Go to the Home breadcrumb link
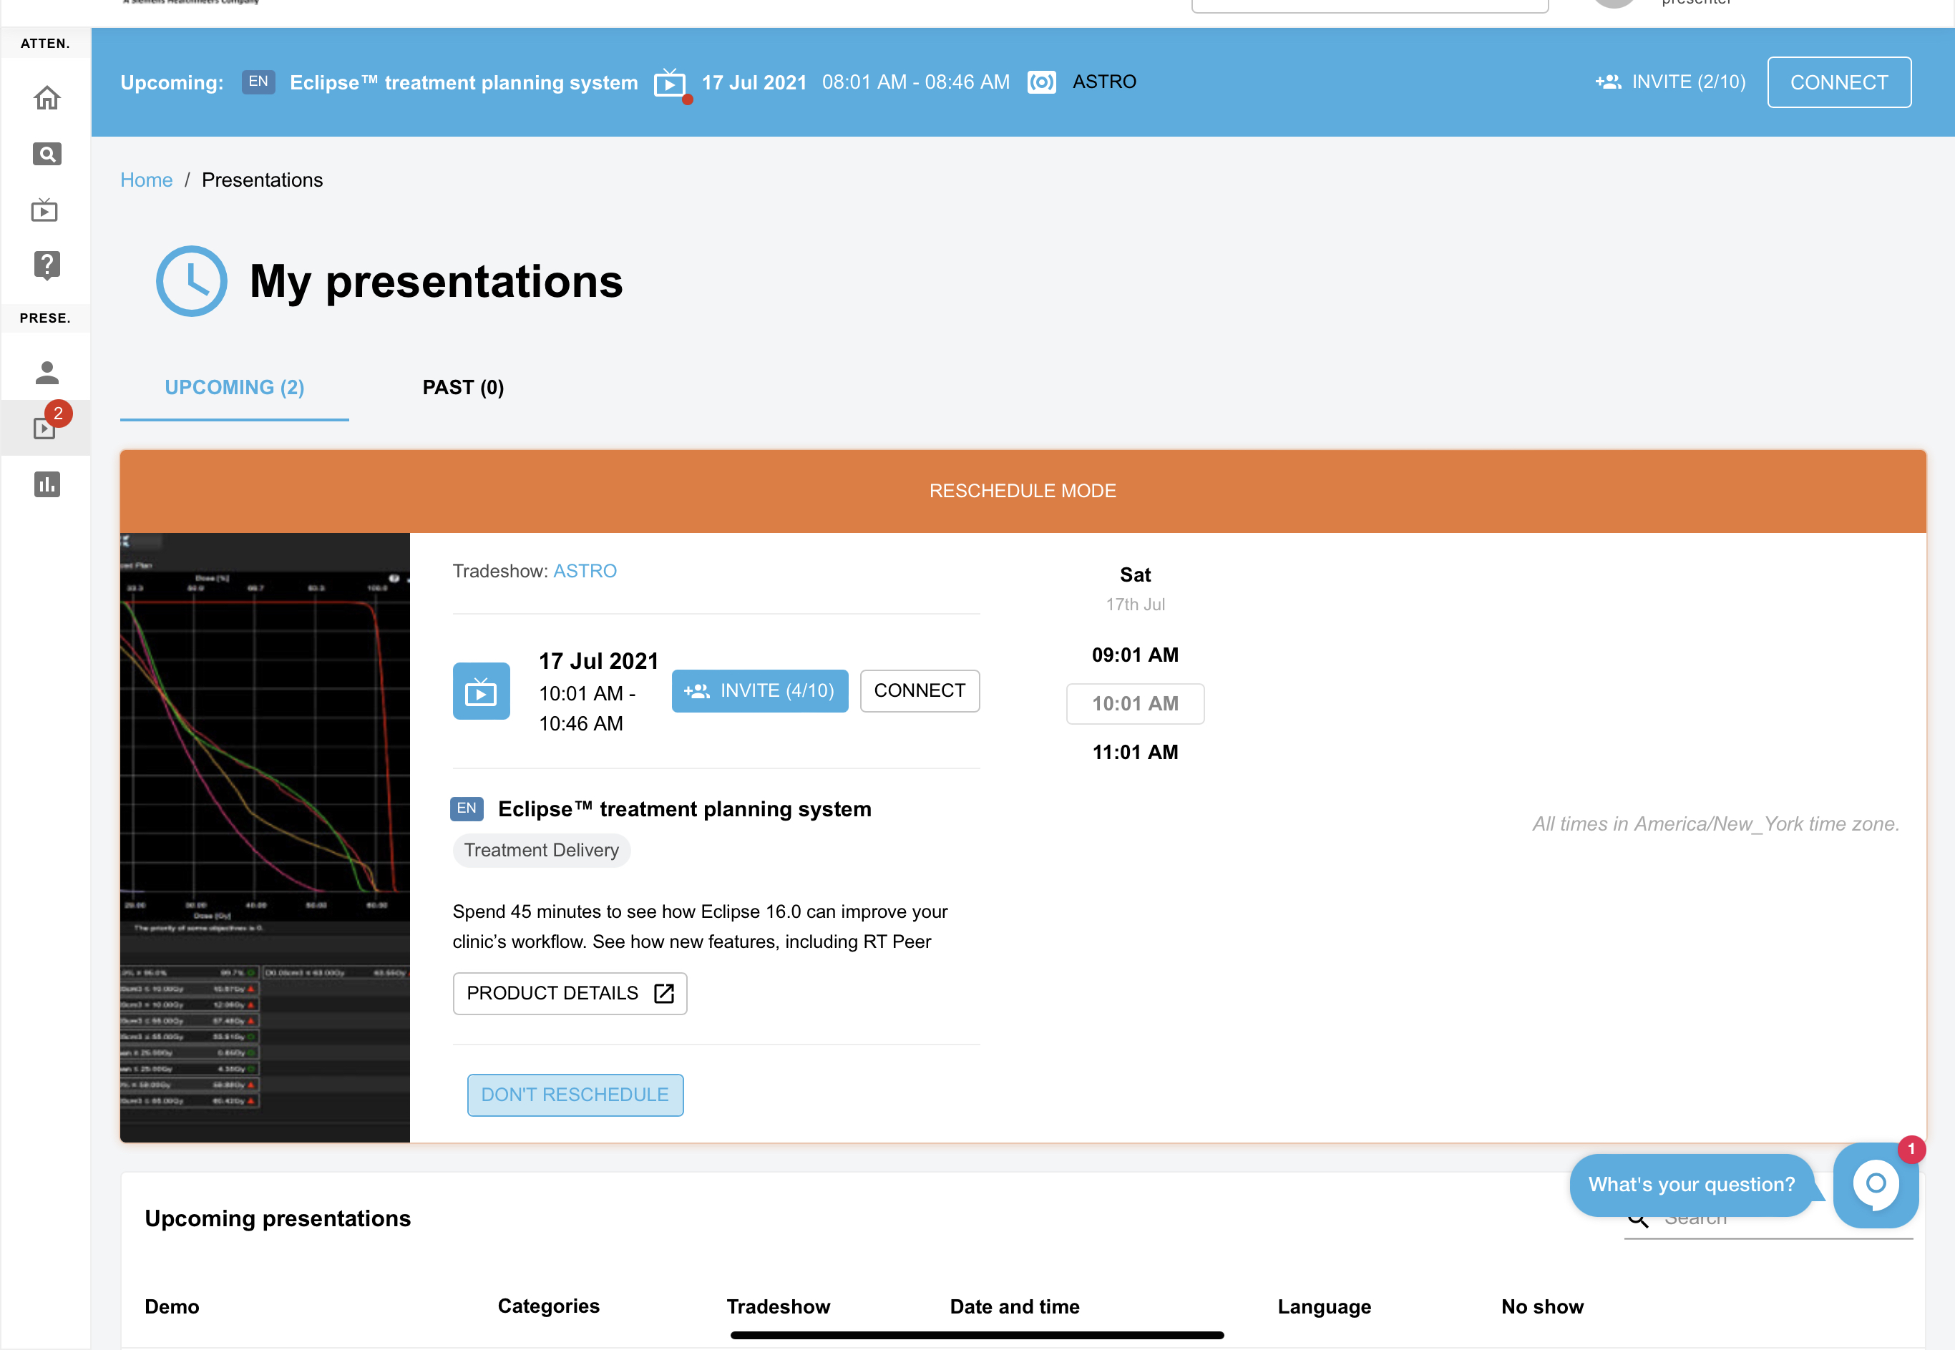Image resolution: width=1955 pixels, height=1350 pixels. 147,180
